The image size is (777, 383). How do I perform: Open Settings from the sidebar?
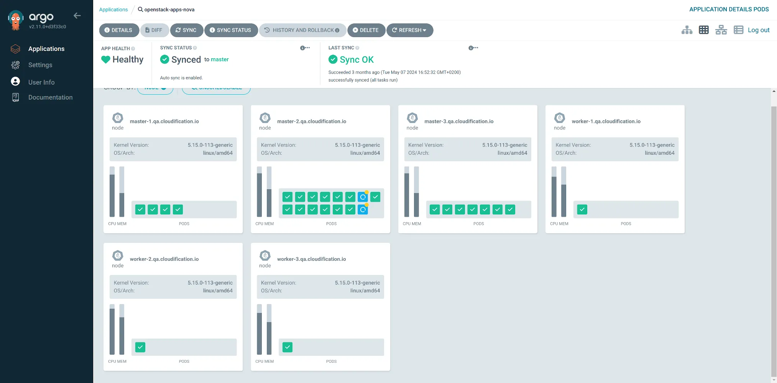40,65
